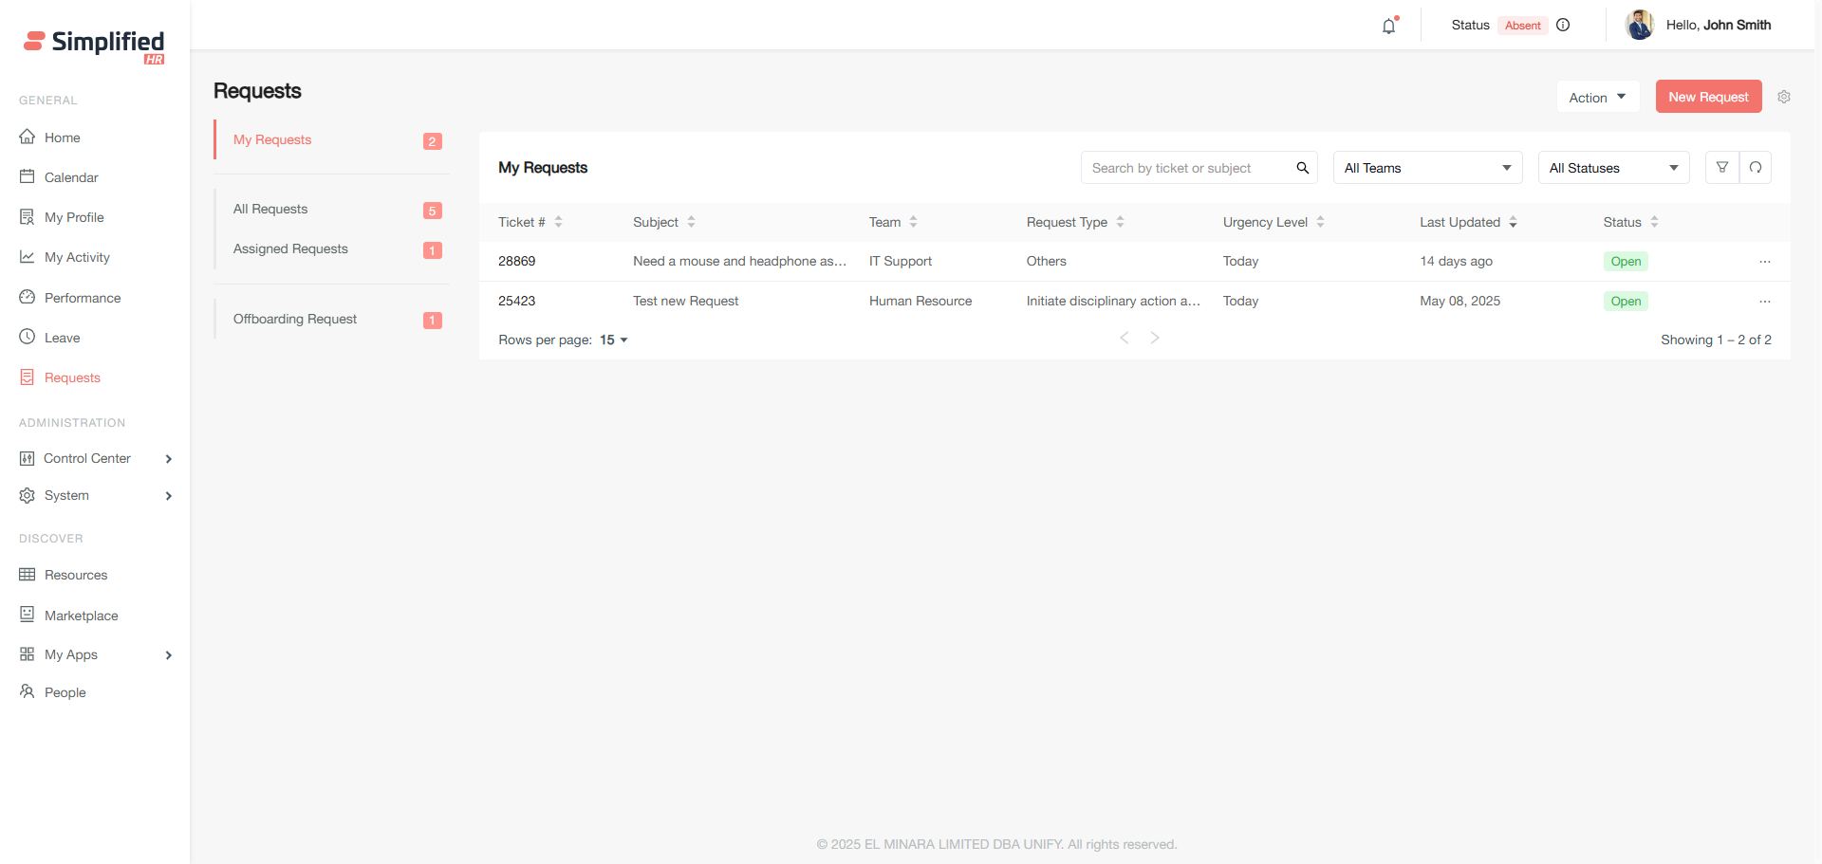
Task: Focus the ticket or subject search field
Action: tap(1186, 168)
